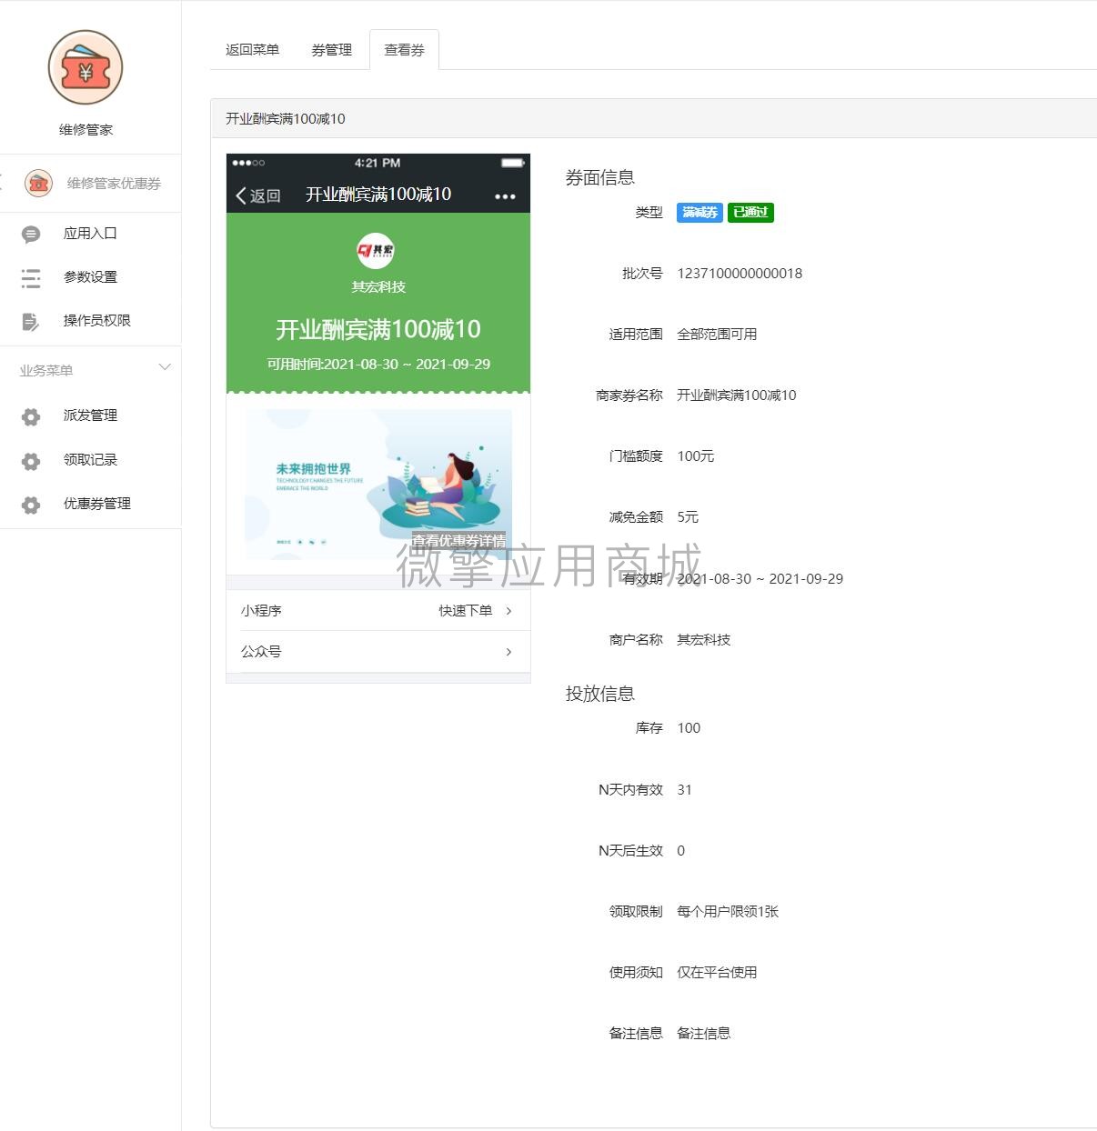
Task: Click the 有效期 date range value
Action: pyautogui.click(x=760, y=579)
